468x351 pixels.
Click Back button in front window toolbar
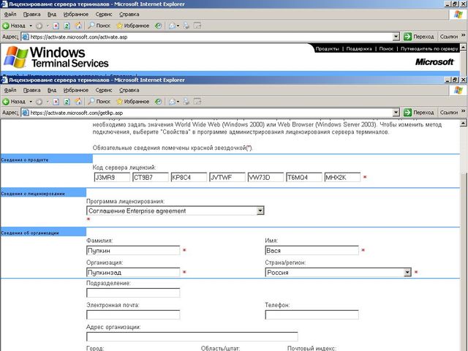point(14,102)
